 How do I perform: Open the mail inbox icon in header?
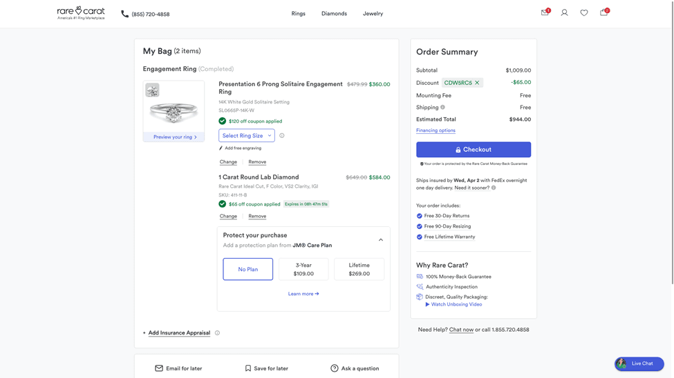click(x=545, y=12)
